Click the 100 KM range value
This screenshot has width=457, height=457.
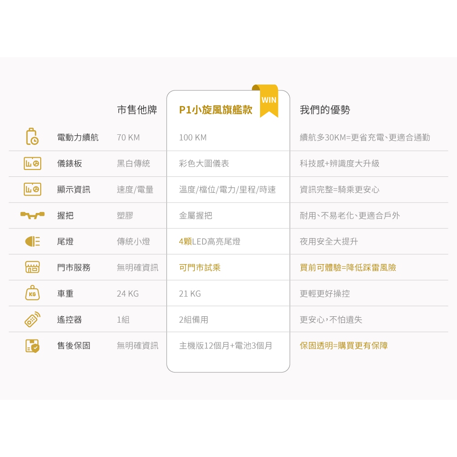click(193, 137)
